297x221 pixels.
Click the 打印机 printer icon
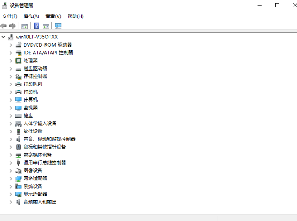click(18, 92)
